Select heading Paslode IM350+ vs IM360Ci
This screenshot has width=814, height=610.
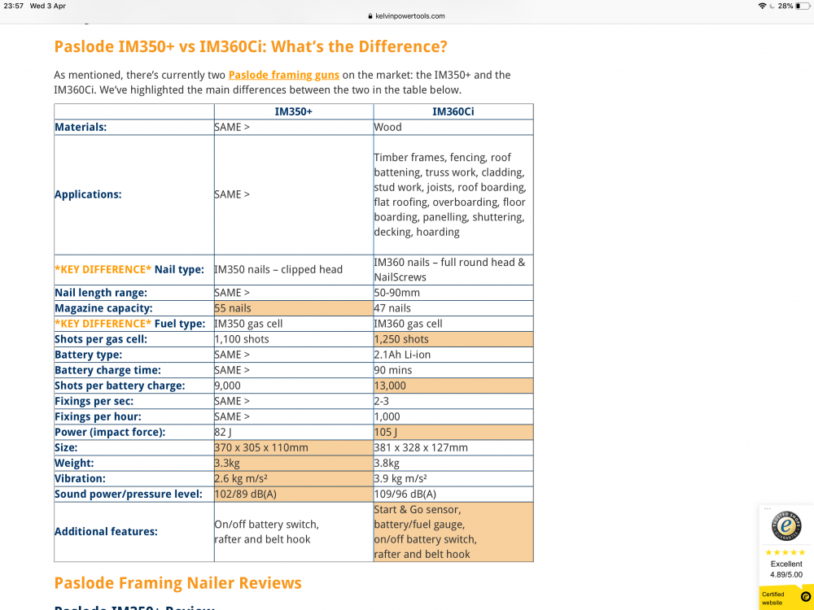[251, 46]
